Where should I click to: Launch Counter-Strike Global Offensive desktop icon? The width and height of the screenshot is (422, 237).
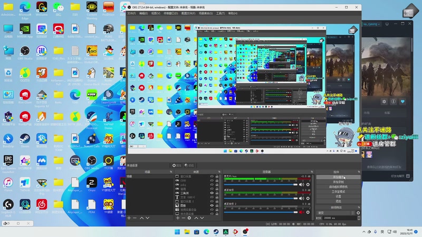[x=92, y=55]
